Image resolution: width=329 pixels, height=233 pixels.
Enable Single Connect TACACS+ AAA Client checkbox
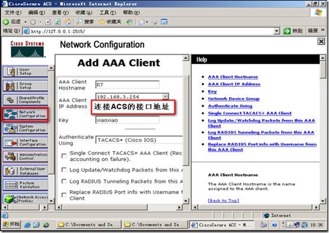click(64, 156)
